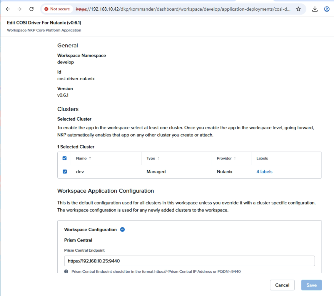Click the Cancel button

click(x=282, y=285)
